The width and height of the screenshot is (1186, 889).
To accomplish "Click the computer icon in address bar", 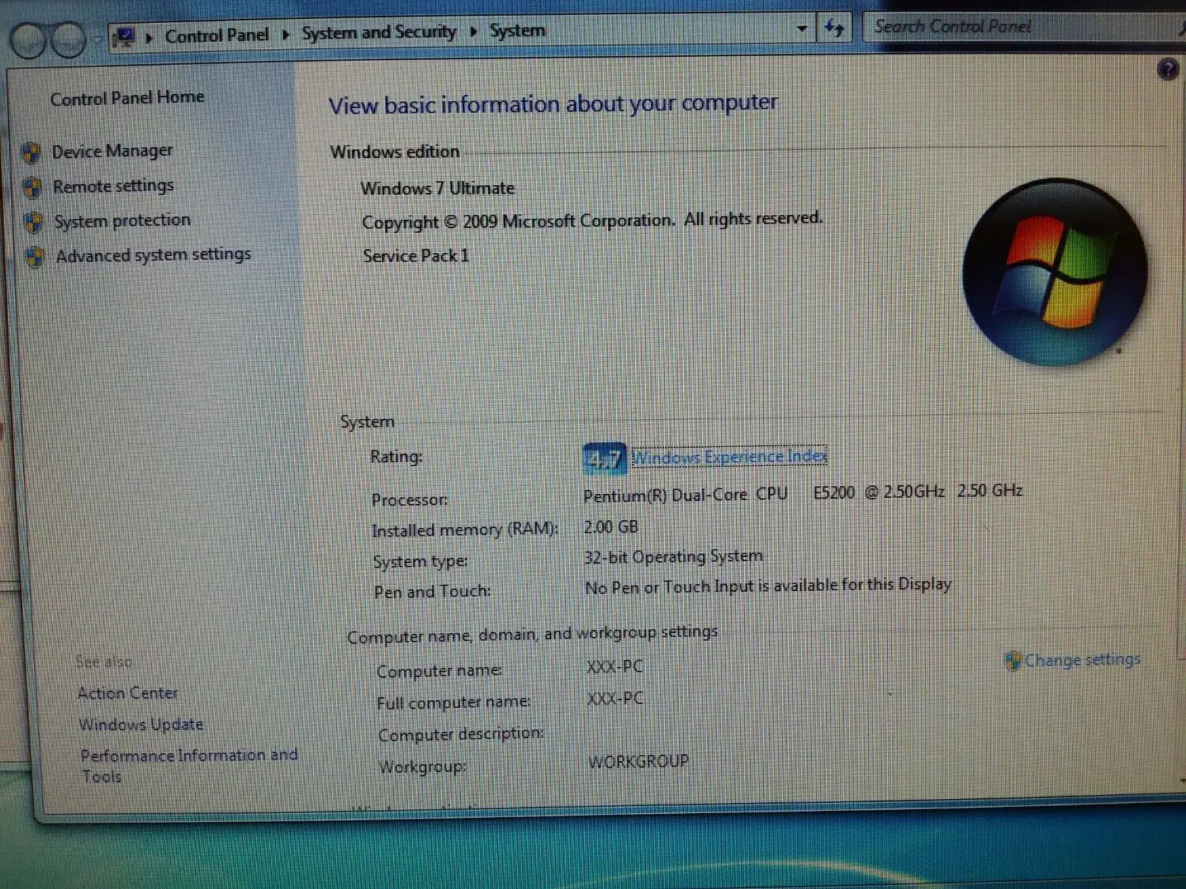I will [x=124, y=36].
